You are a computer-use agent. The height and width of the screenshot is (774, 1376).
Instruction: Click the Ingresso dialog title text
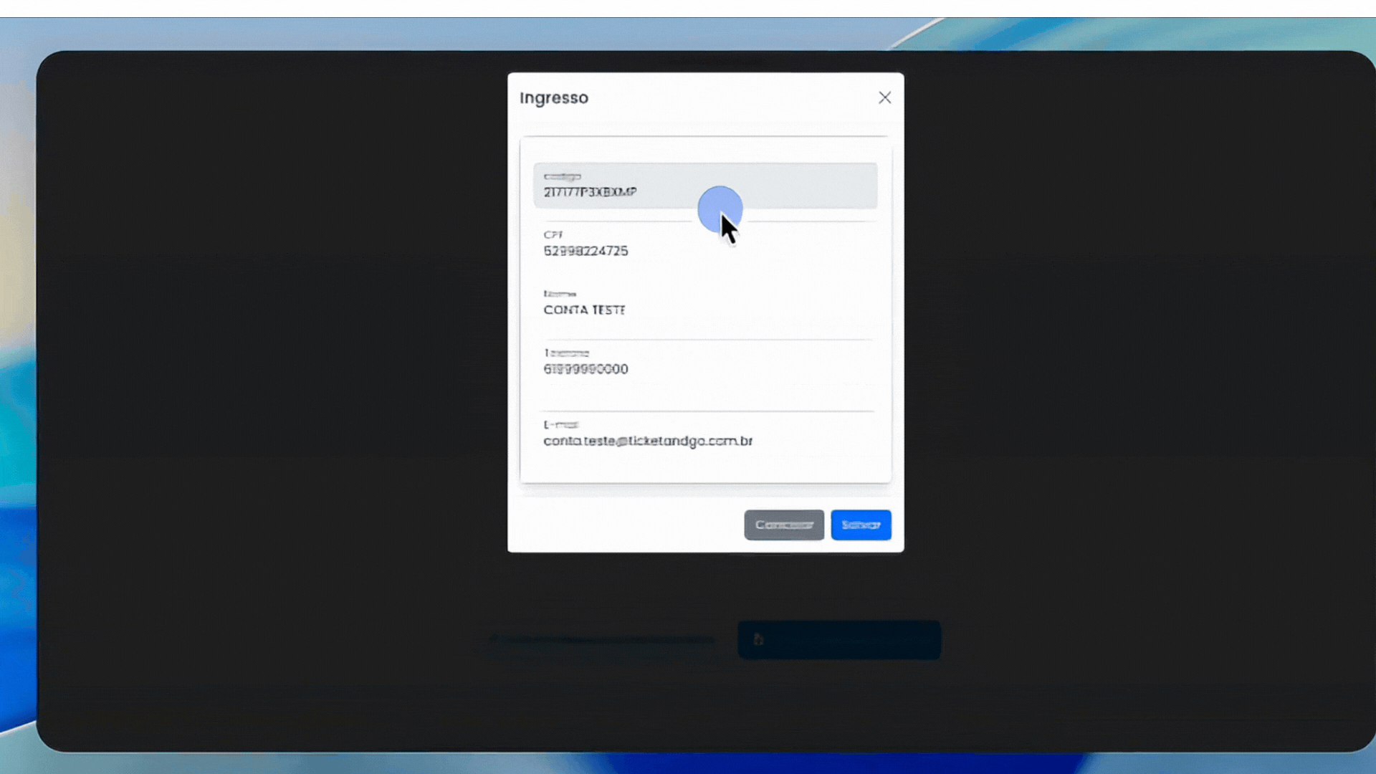[x=554, y=98]
